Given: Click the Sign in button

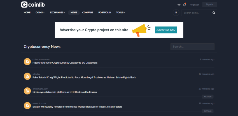Looking at the screenshot, I should click(210, 4).
